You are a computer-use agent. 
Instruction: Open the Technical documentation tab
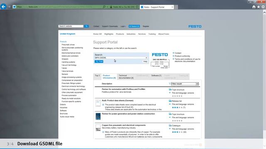(x=126, y=77)
